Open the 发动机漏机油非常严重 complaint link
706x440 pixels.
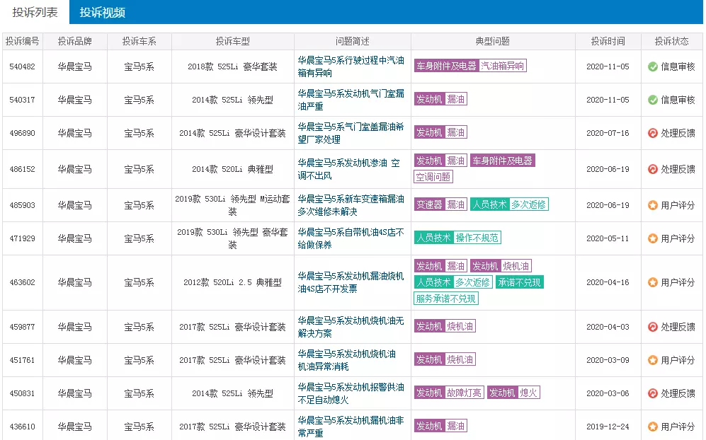click(x=351, y=427)
